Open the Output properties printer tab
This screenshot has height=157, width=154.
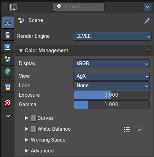(8, 35)
